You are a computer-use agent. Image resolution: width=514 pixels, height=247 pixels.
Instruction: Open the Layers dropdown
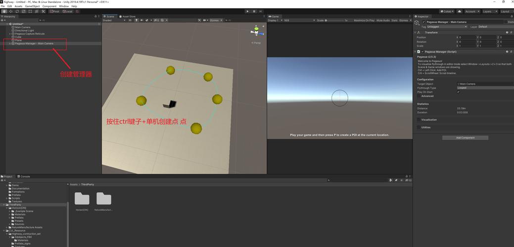click(490, 11)
